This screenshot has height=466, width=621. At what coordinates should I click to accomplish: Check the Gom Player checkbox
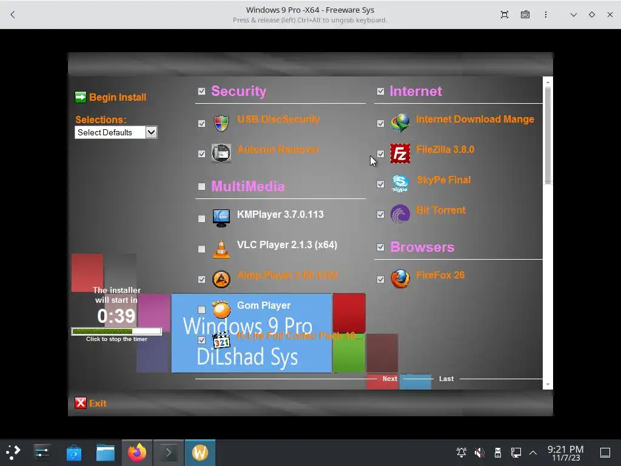coord(201,309)
